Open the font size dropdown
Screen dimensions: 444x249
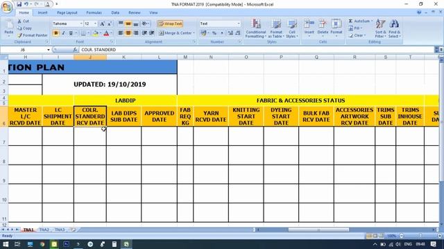pos(96,24)
